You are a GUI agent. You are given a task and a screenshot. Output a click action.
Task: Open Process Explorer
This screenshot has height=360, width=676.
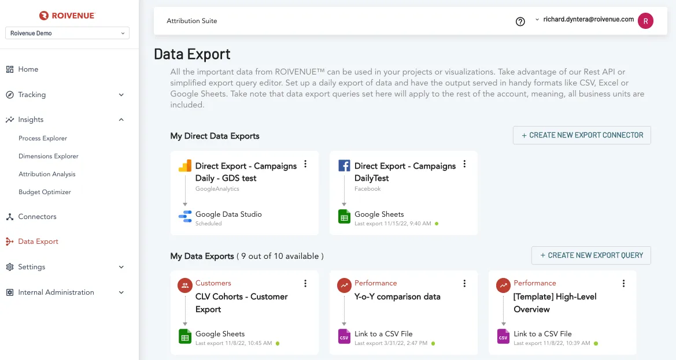point(43,138)
